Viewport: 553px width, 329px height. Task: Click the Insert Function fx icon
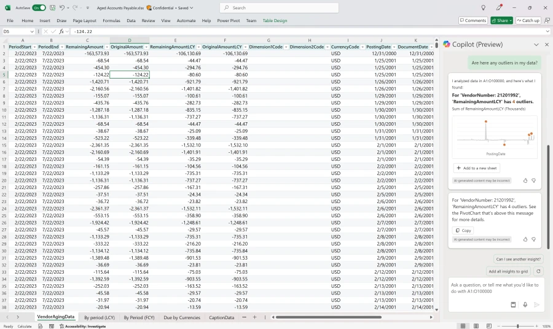click(x=61, y=31)
